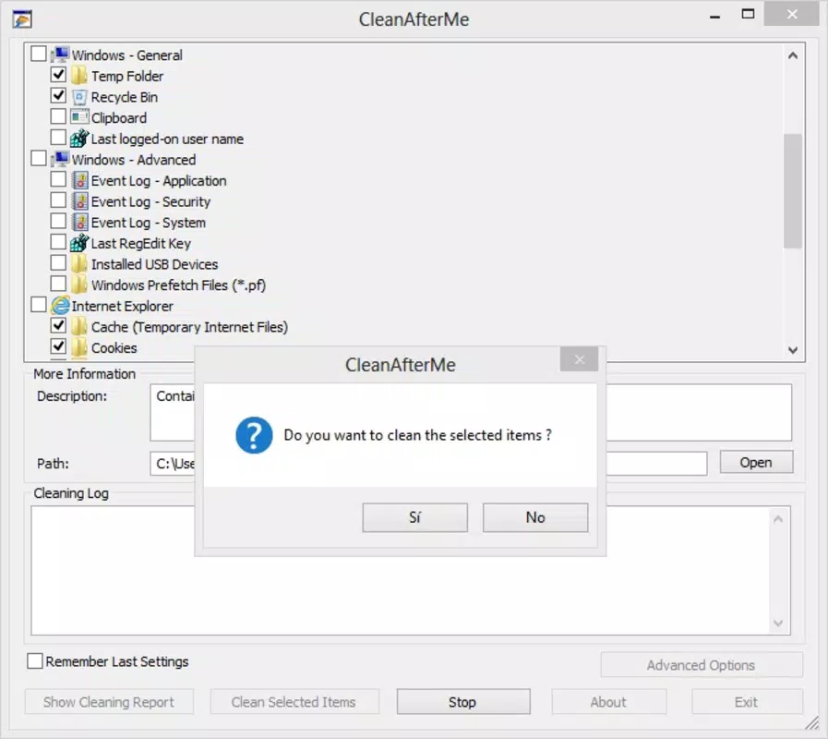
Task: Click the Installed USB Devices folder icon
Action: pyautogui.click(x=79, y=264)
